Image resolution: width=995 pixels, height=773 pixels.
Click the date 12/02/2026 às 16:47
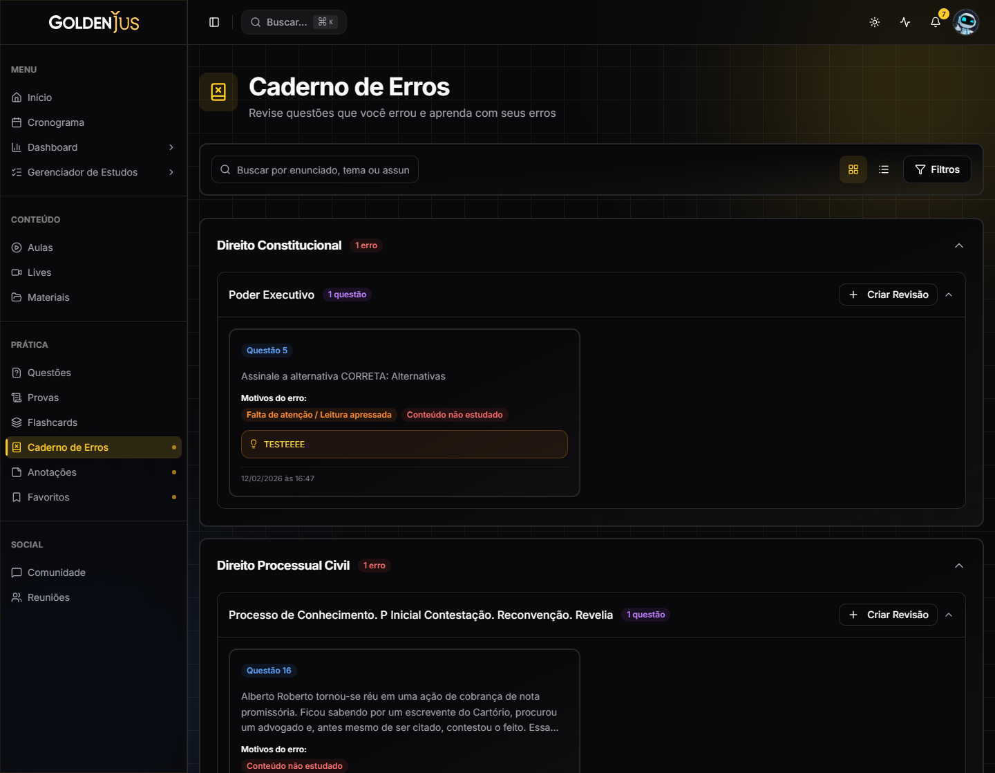coord(278,478)
